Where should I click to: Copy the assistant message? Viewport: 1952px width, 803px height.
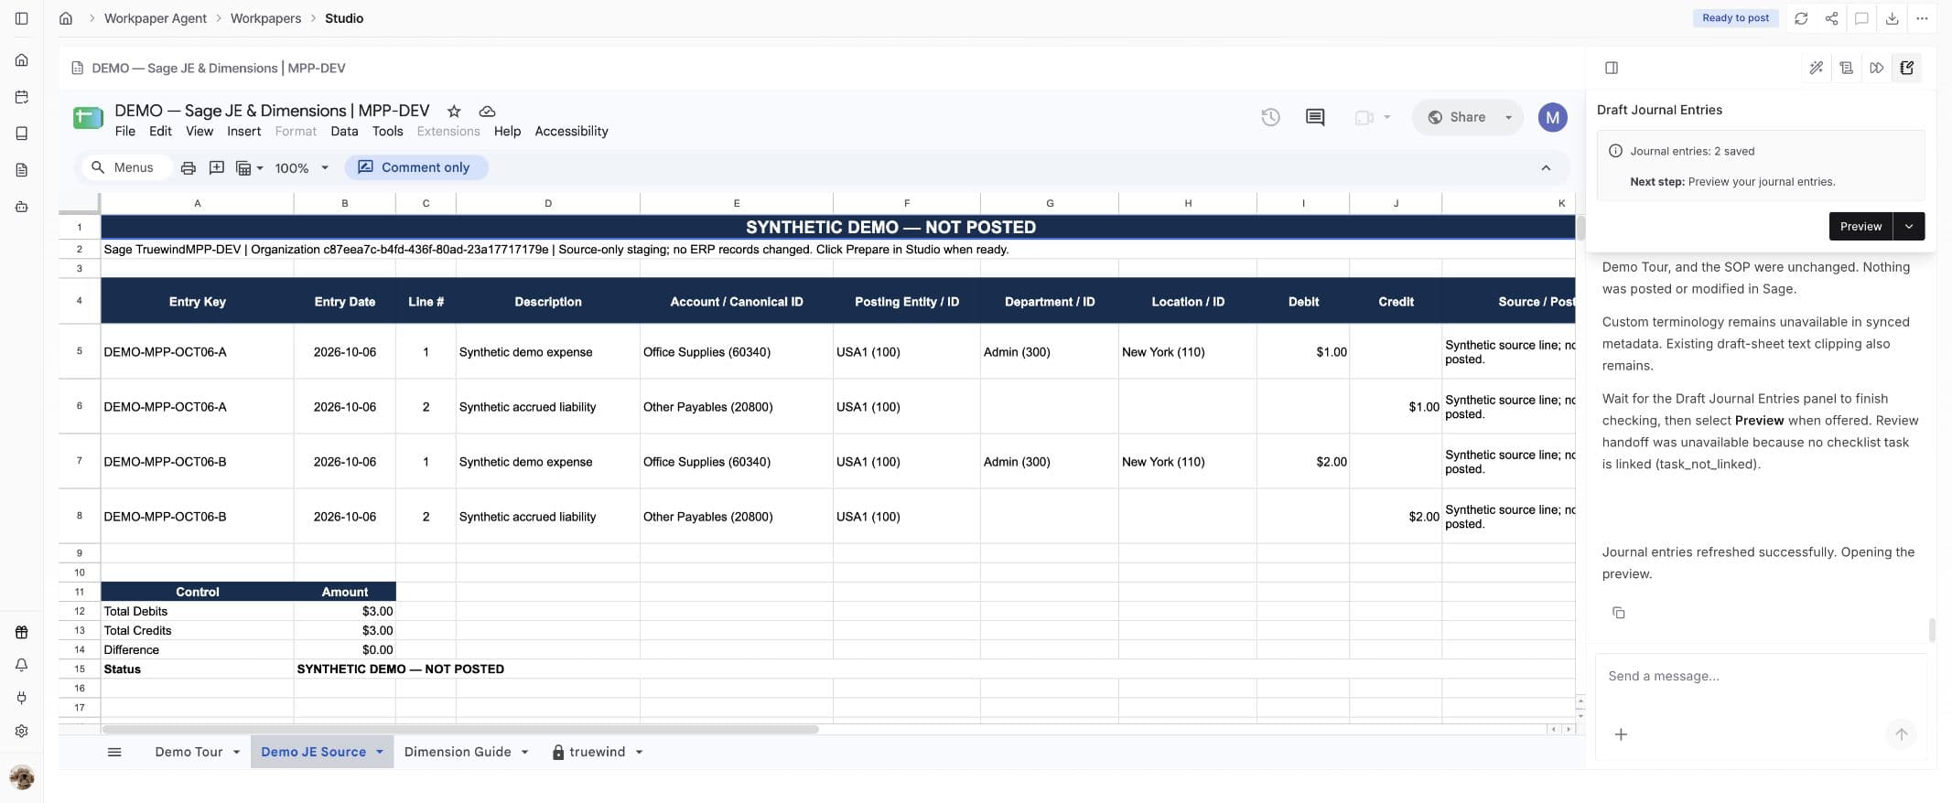[x=1618, y=613]
